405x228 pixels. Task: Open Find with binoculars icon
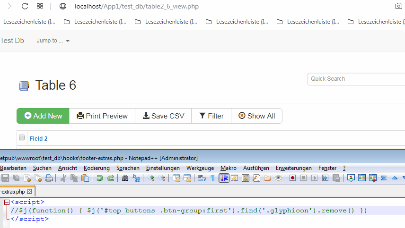125,178
